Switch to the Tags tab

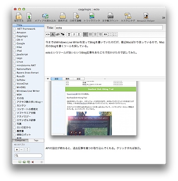(x=36, y=141)
